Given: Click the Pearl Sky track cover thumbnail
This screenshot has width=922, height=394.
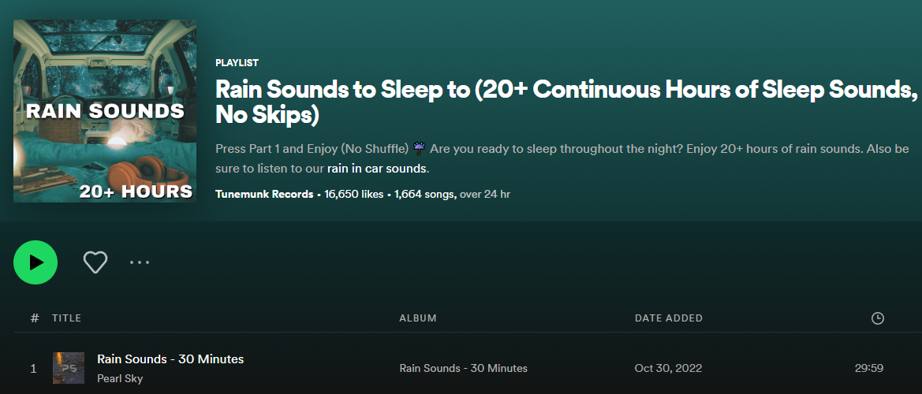Looking at the screenshot, I should [69, 368].
